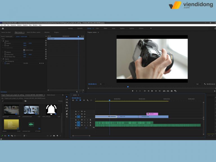Step back one frame

[x=148, y=91]
